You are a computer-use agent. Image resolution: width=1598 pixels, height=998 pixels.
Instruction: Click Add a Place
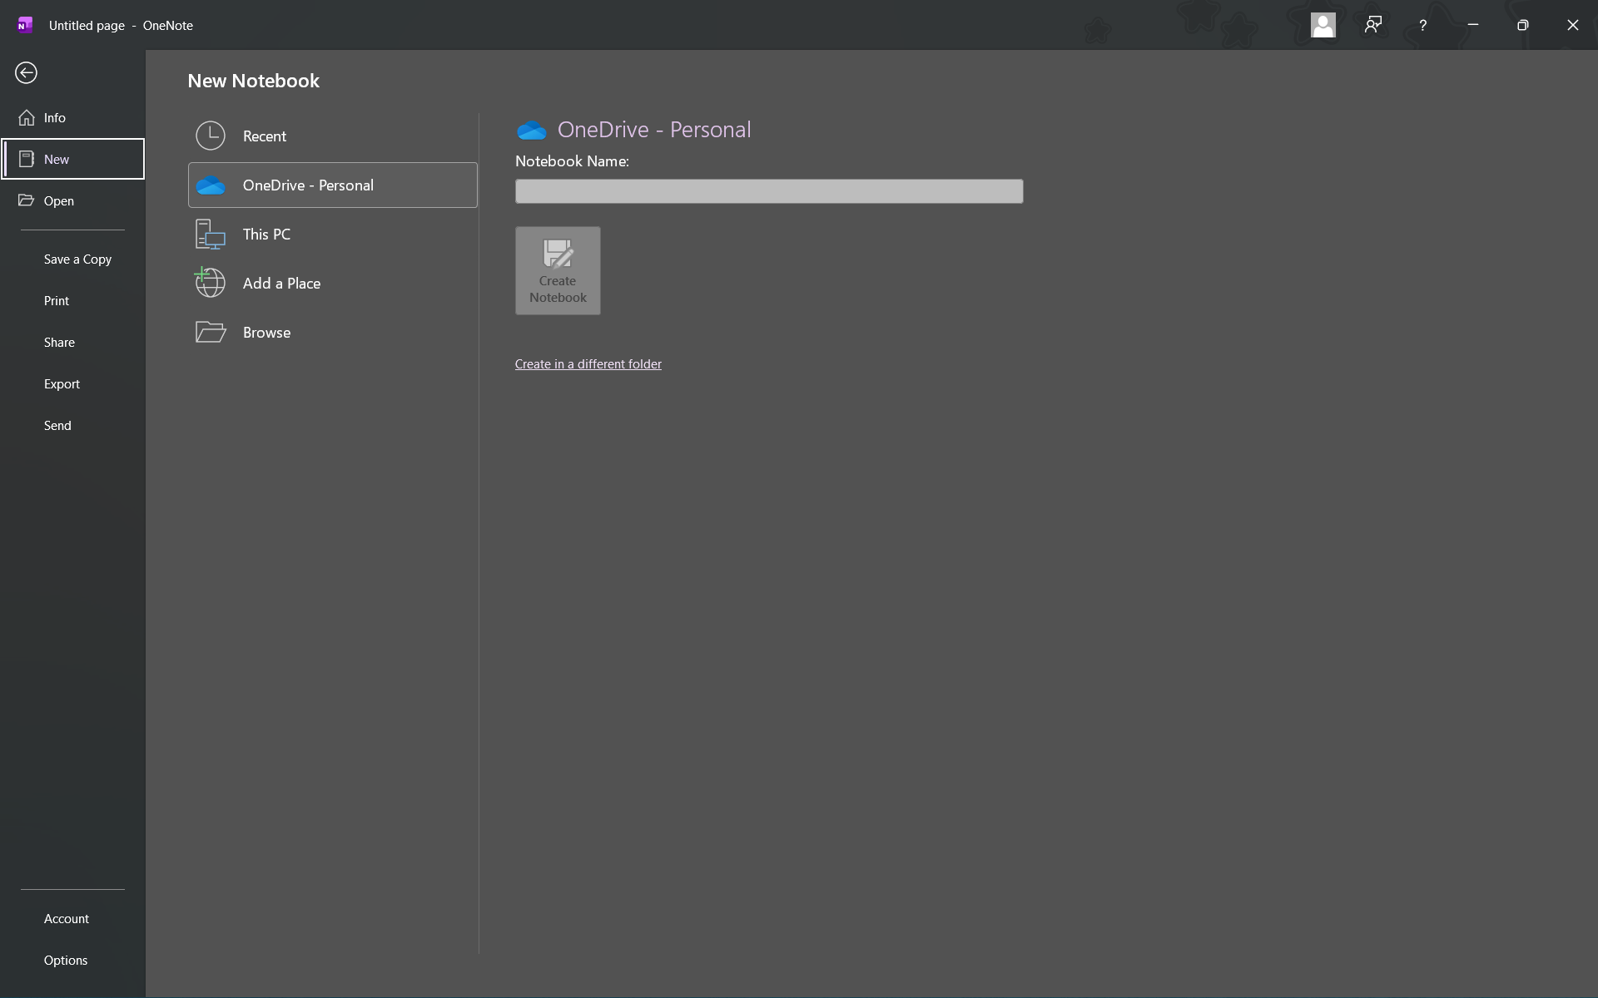click(x=333, y=283)
